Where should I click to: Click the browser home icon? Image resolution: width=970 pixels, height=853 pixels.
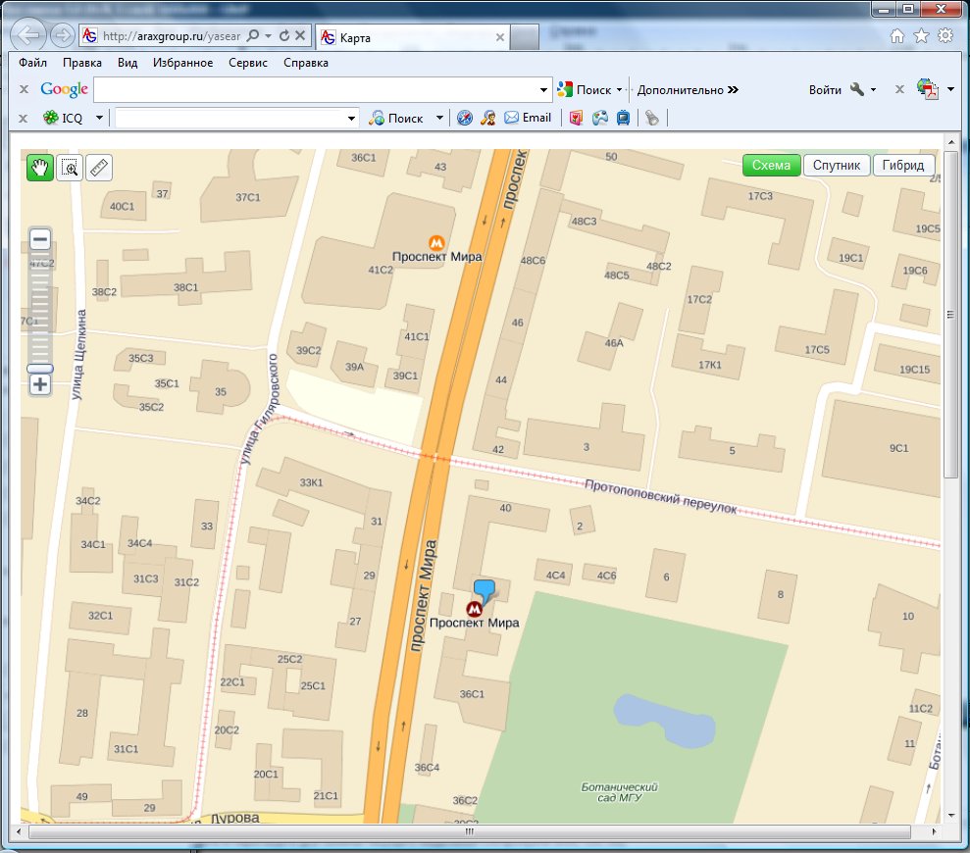(896, 36)
